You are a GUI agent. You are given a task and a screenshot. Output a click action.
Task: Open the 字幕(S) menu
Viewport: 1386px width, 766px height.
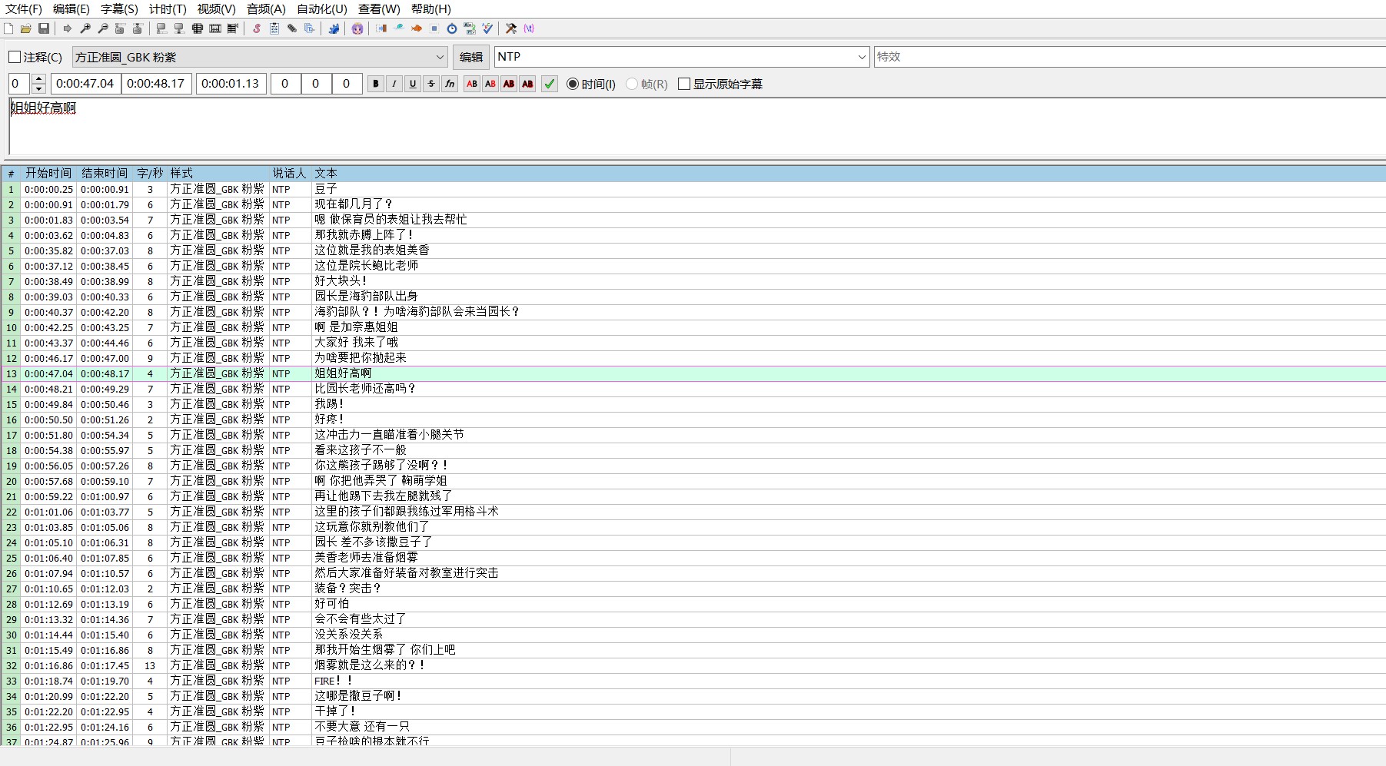[119, 9]
